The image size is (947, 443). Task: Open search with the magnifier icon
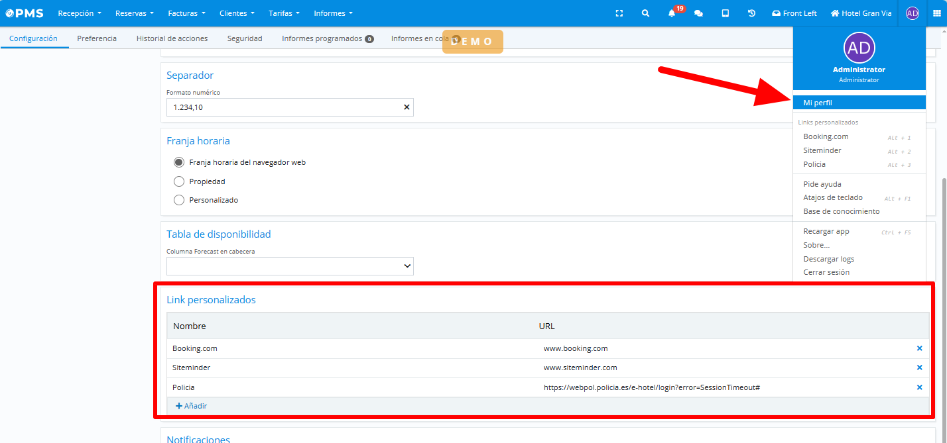point(645,13)
